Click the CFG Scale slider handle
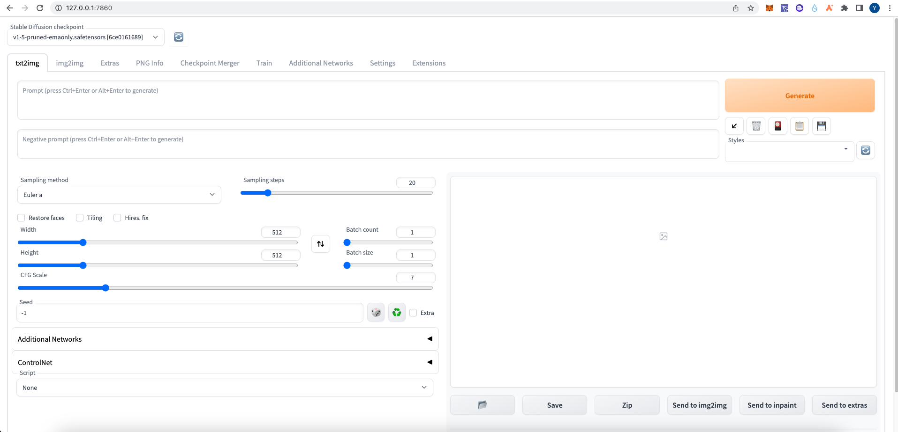898x432 pixels. click(106, 288)
